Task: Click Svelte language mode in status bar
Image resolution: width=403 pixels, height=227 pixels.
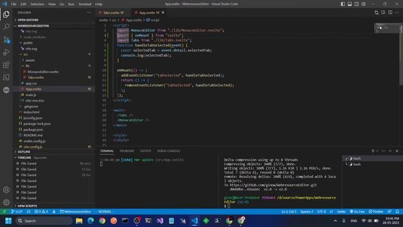Action: click(x=341, y=212)
